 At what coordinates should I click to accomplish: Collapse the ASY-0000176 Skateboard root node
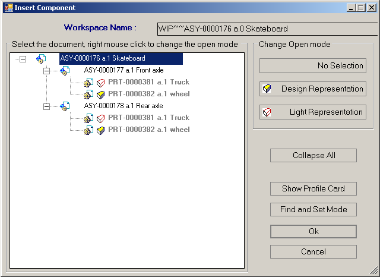23,59
